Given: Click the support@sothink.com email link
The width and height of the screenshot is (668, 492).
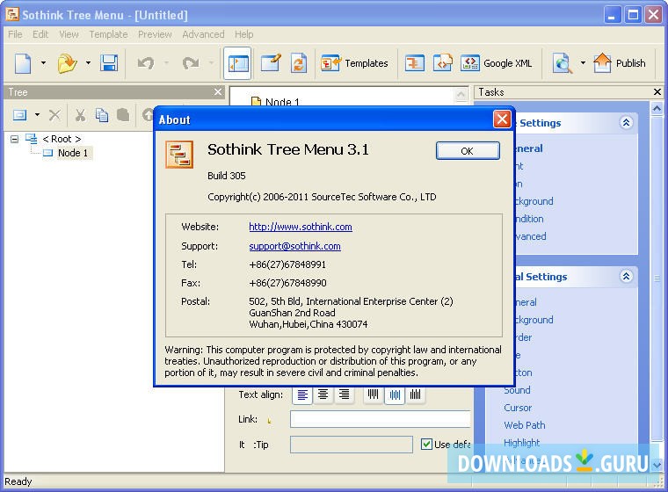Looking at the screenshot, I should pos(294,246).
